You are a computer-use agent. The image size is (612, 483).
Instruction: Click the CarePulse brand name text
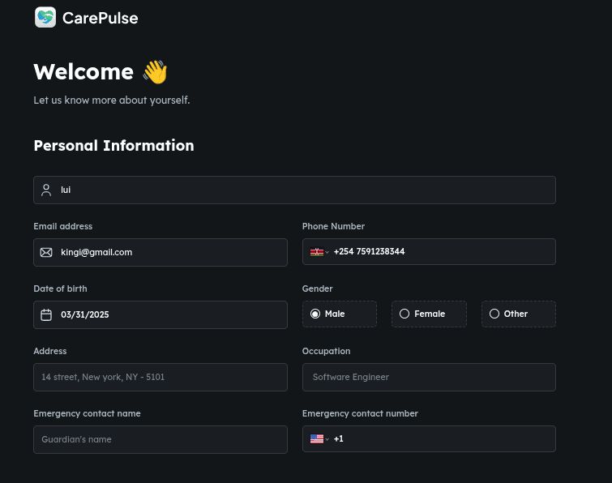click(x=101, y=18)
